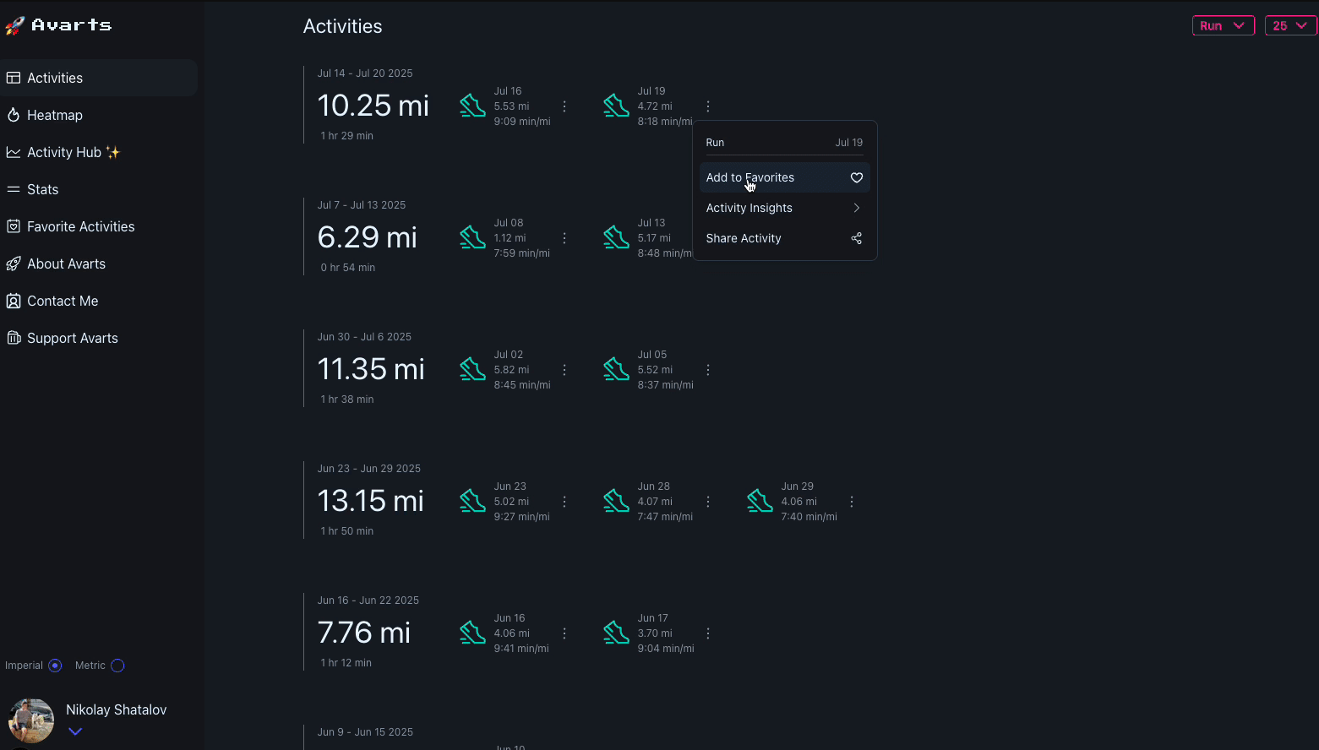Open the 25 items per page dropdown
The height and width of the screenshot is (750, 1319).
tap(1289, 25)
